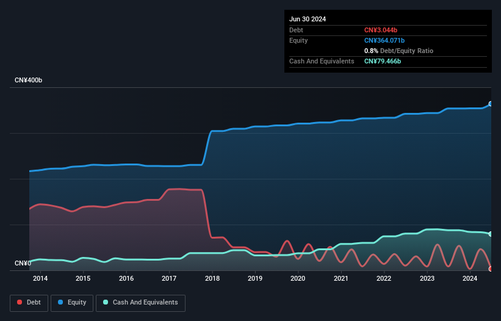Screen dimensions: 501x321
Task: Click the Cash And Equivalents tooltip label
Action: click(x=322, y=61)
